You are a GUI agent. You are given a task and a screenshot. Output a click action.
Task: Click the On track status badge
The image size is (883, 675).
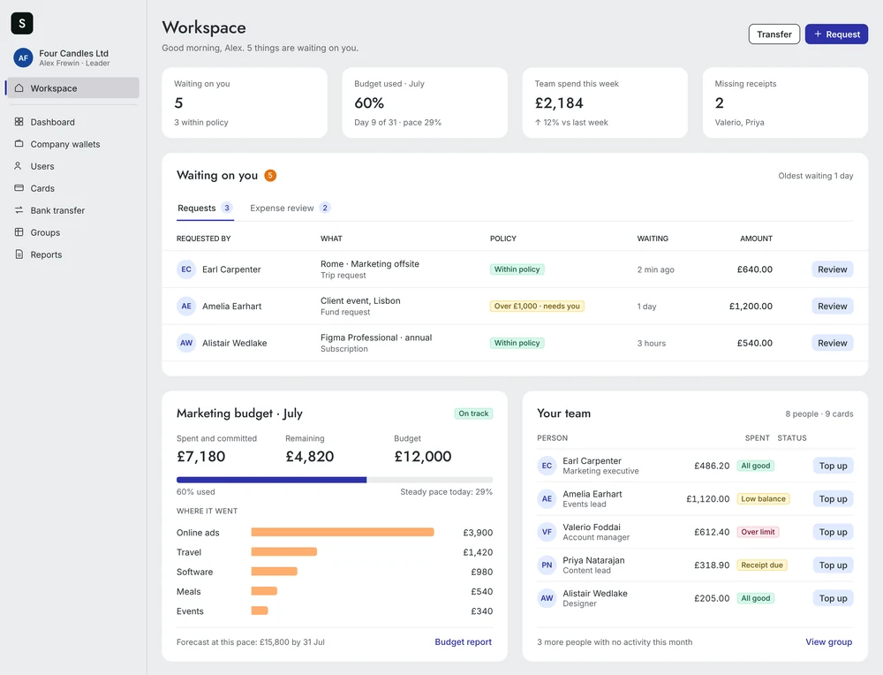click(x=473, y=413)
